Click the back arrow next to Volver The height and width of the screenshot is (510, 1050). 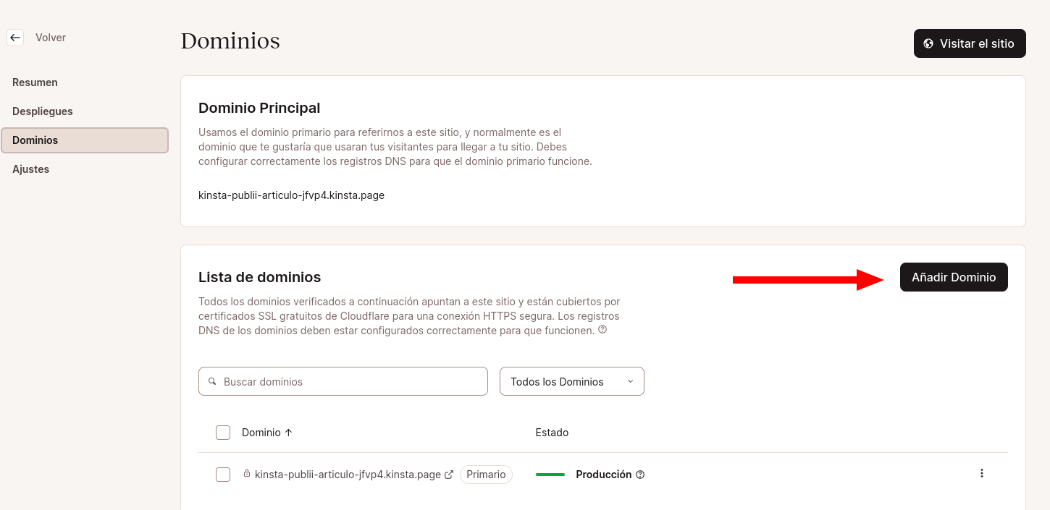[x=15, y=37]
